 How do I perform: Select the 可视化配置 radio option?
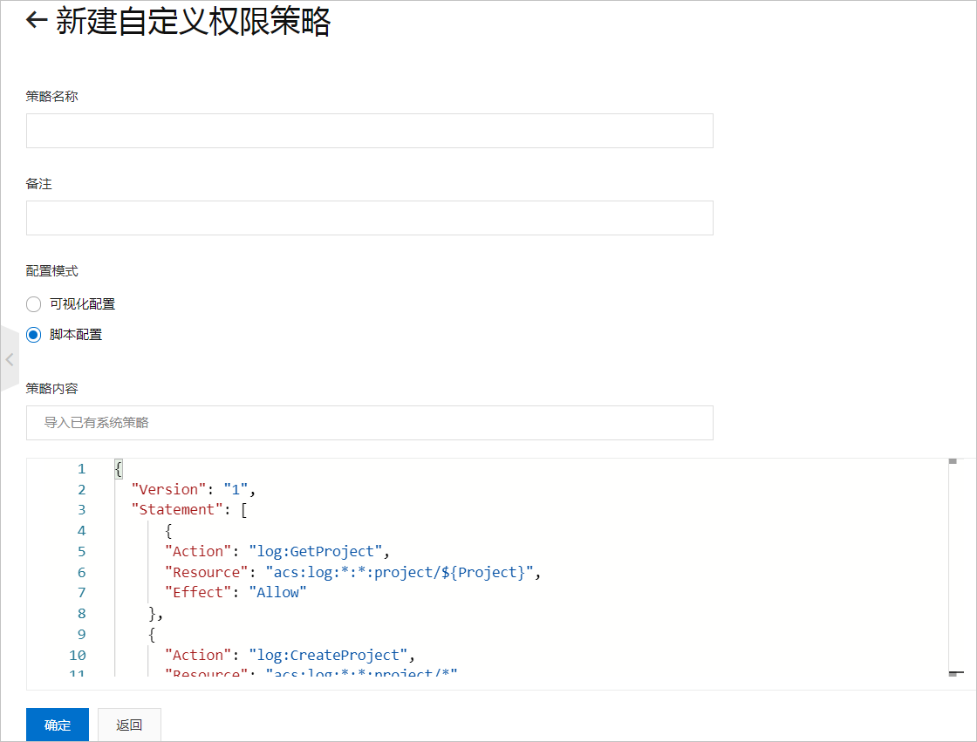coord(34,304)
